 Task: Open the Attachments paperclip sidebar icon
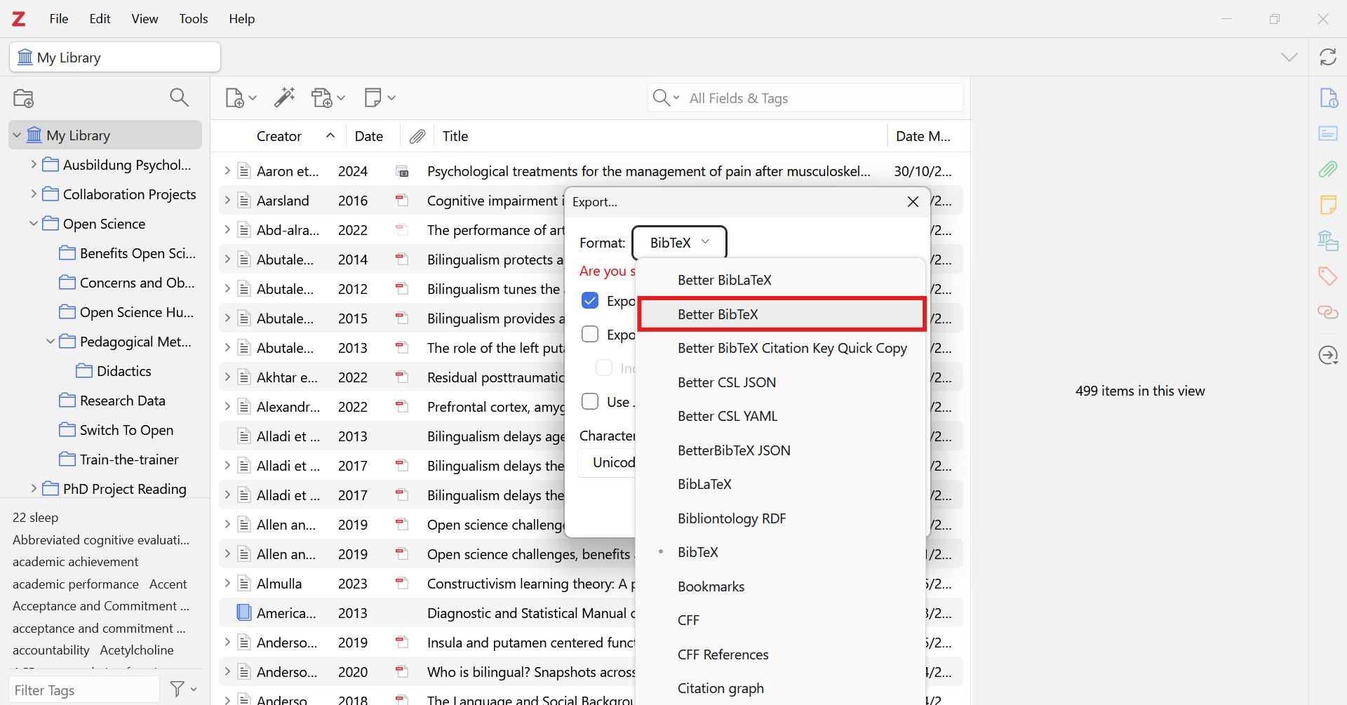[1328, 169]
